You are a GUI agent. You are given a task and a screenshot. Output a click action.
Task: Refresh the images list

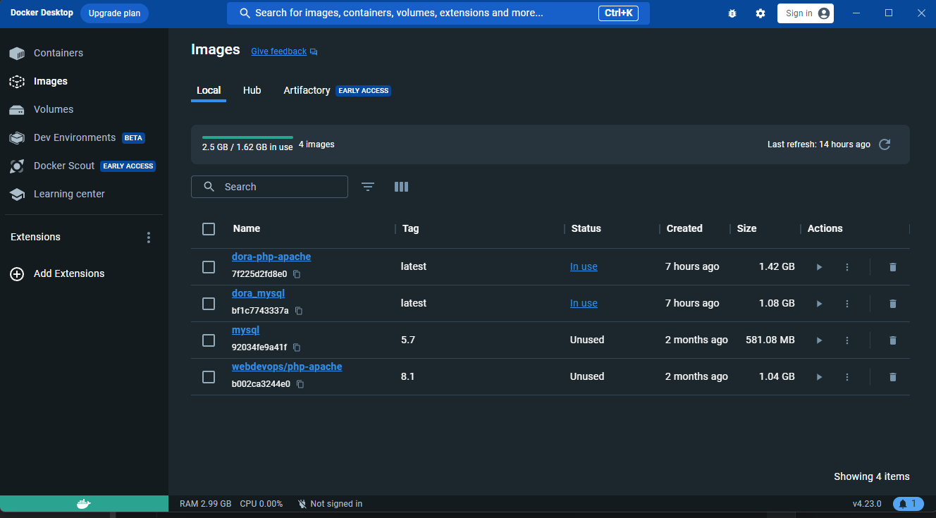click(x=885, y=144)
